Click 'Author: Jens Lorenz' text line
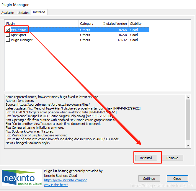Screen dimensions: 196x191 click(x=20, y=101)
